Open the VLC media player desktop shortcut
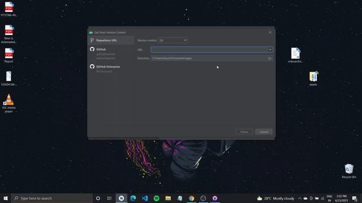The height and width of the screenshot is (203, 362). [x=8, y=103]
